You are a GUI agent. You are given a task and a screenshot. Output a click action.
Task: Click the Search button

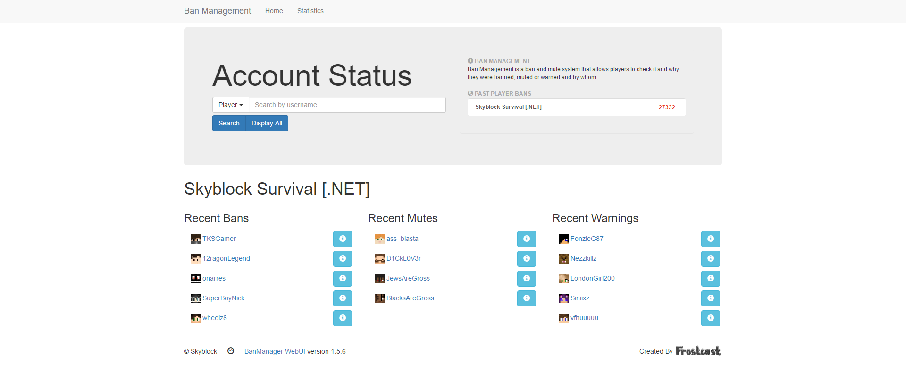[x=229, y=123]
